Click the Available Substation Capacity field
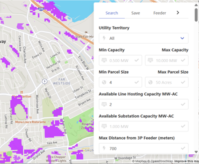The image size is (199, 164). coord(144,126)
